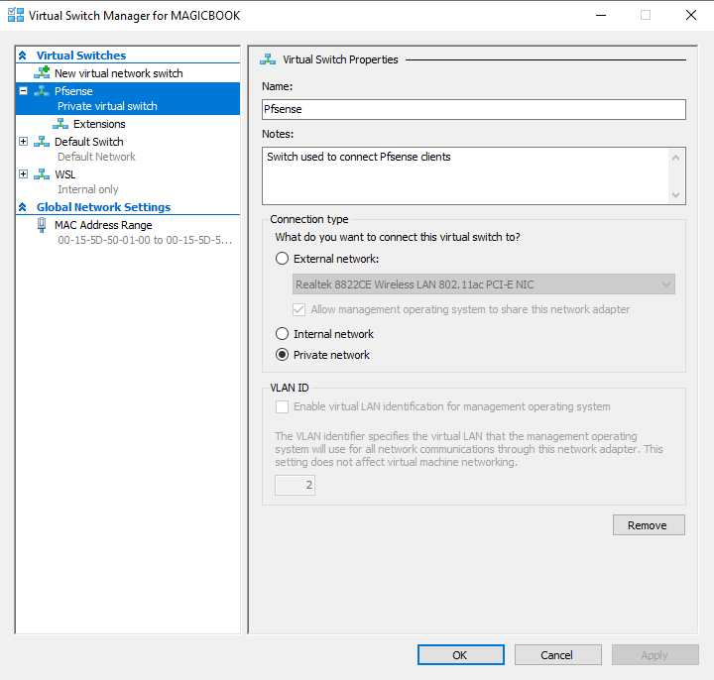
Task: Close the Virtual Switch Manager window
Action: 691,15
